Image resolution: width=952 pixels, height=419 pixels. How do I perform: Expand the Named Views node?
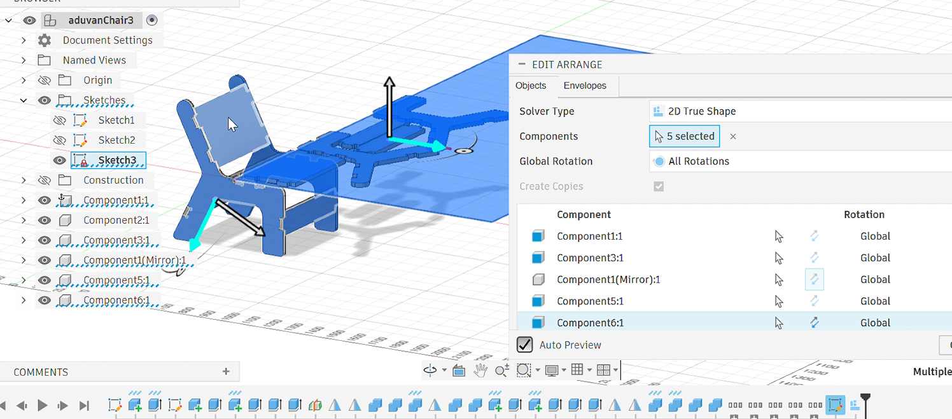click(x=24, y=60)
